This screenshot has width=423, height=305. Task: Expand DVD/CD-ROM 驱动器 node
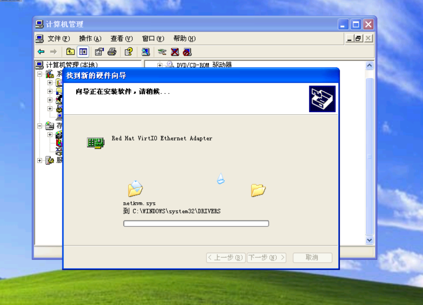160,65
